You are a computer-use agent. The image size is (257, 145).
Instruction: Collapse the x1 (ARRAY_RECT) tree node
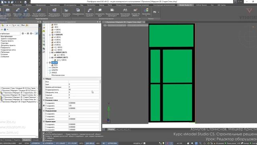coord(50,58)
